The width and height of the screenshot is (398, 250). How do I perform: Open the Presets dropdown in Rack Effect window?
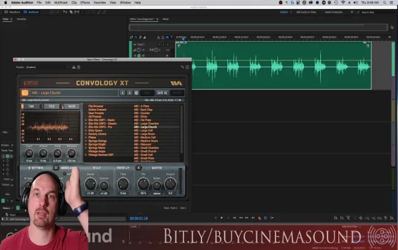tap(47, 67)
